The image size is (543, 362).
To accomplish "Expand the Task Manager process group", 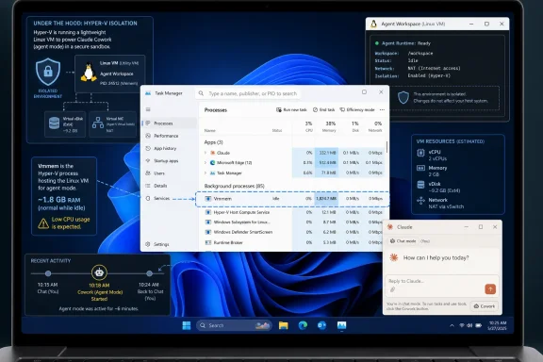I will (x=206, y=173).
